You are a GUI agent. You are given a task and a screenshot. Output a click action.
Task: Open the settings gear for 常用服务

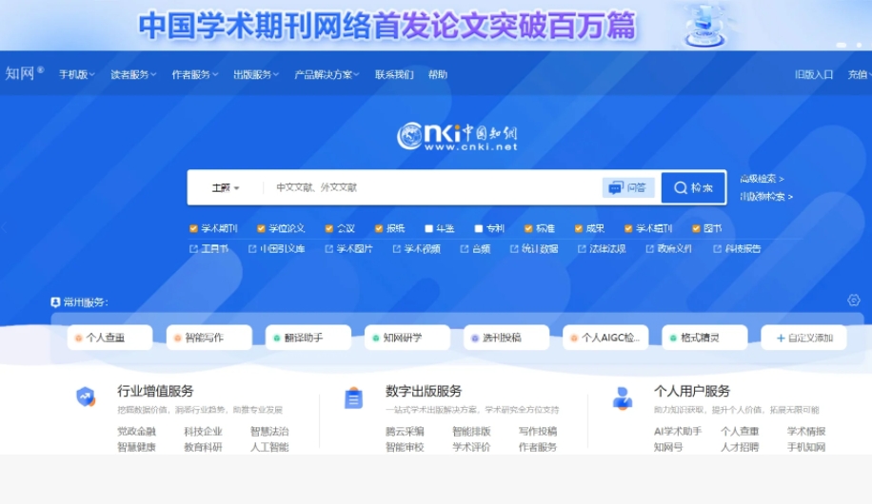click(854, 300)
